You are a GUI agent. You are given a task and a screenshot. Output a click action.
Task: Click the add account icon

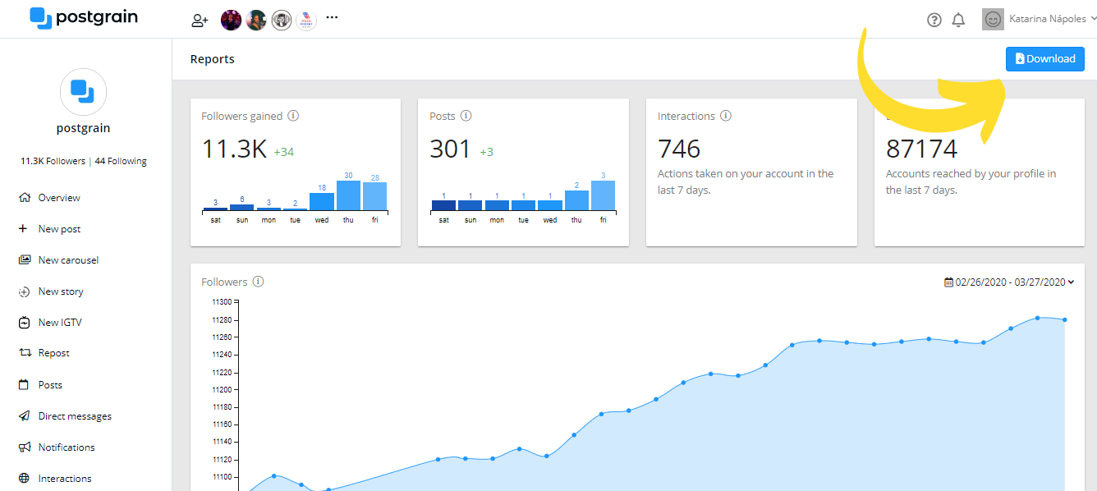click(200, 21)
